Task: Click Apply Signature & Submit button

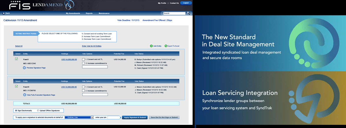Action: [x=135, y=117]
